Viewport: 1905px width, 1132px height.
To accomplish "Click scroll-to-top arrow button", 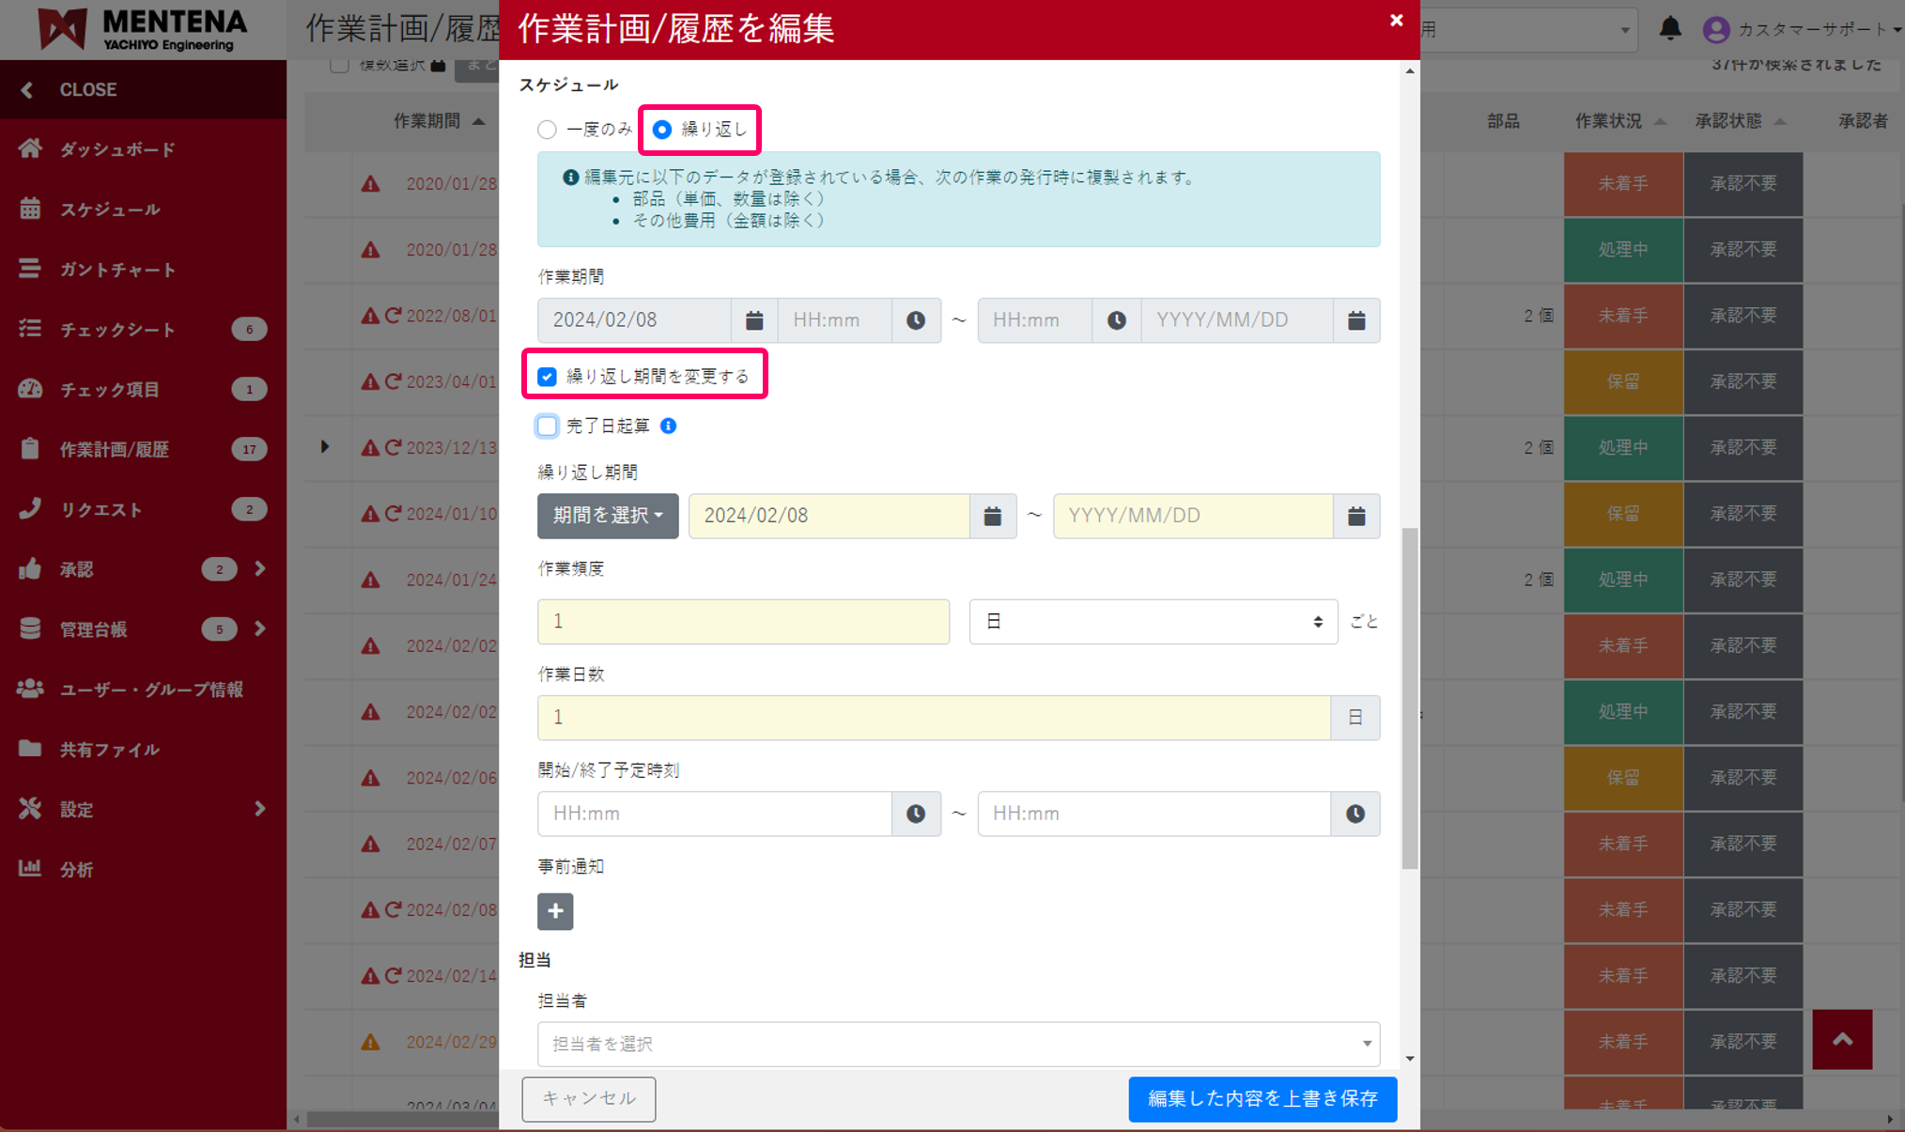I will pos(1841,1039).
